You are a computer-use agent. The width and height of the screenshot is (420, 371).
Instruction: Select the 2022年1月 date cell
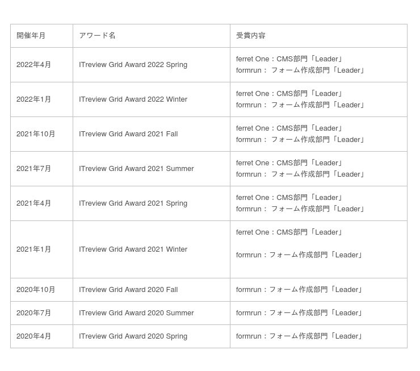[34, 99]
